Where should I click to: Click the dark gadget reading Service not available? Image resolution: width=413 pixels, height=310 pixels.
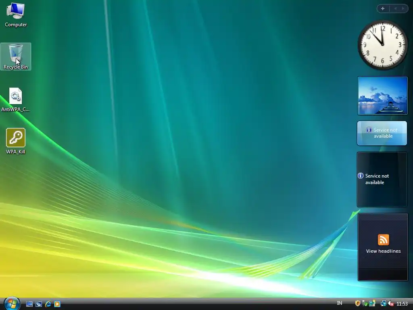[382, 180]
